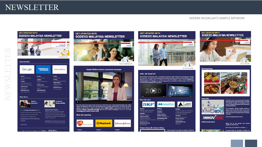Screen dimensions: 262x147
Task: Play the 2020 video in APAC section
Action: pos(153,91)
